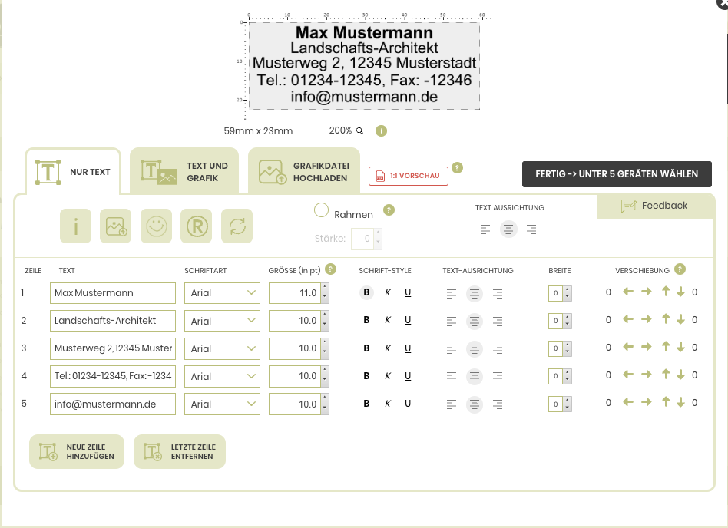
Task: Open the Feedback tab
Action: click(655, 206)
